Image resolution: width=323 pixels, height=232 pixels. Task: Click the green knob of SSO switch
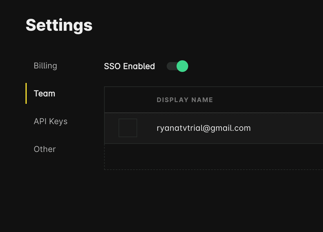tap(182, 66)
